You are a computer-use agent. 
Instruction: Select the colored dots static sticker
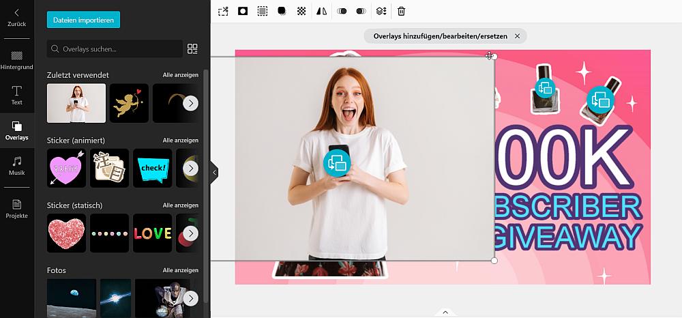coord(109,233)
